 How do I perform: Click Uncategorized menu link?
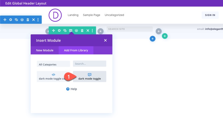coord(114,15)
